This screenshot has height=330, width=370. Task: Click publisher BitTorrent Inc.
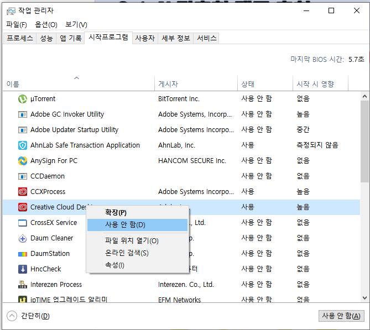[179, 99]
